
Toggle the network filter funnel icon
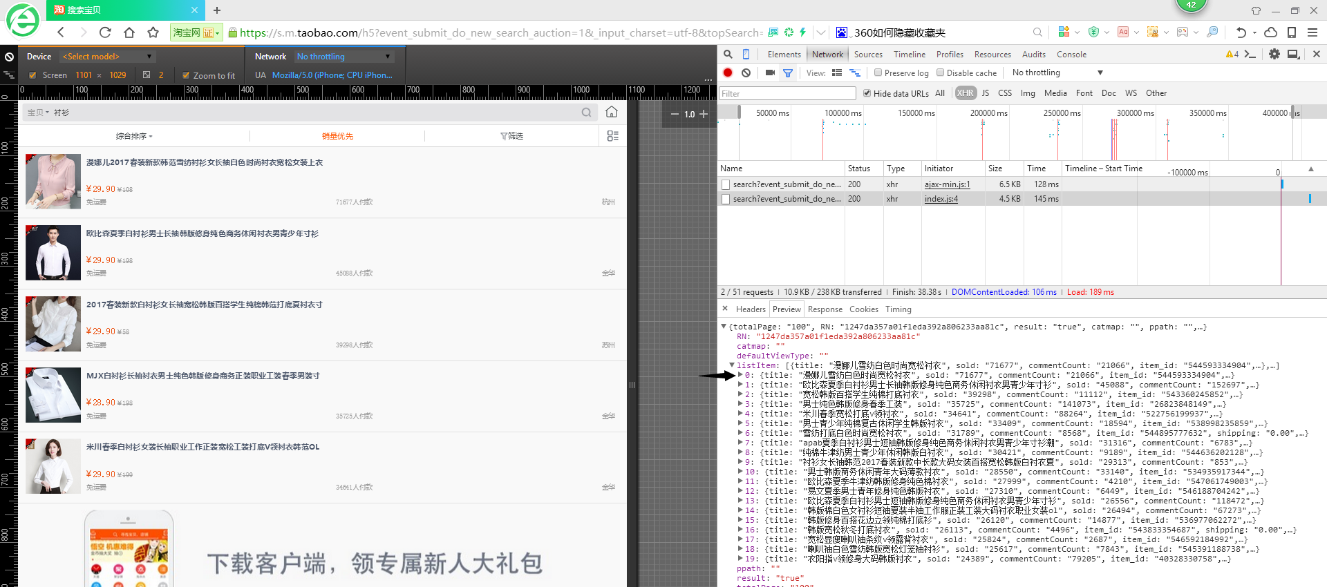tap(788, 73)
